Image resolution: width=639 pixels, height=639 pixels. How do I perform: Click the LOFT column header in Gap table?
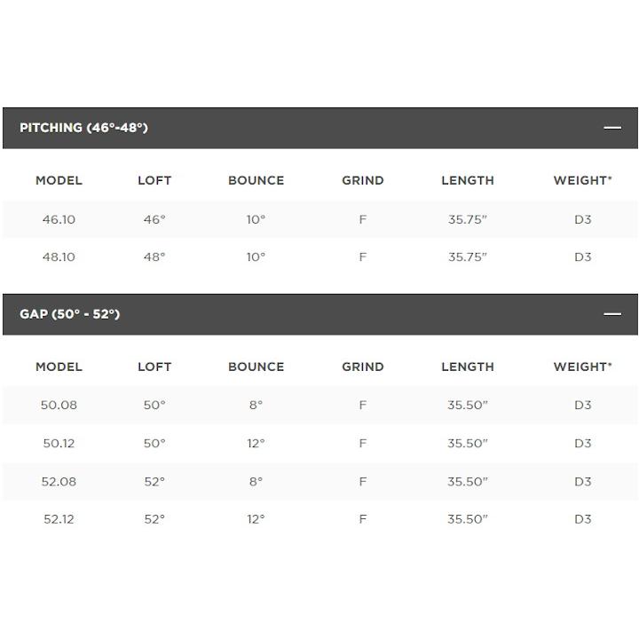coord(154,367)
